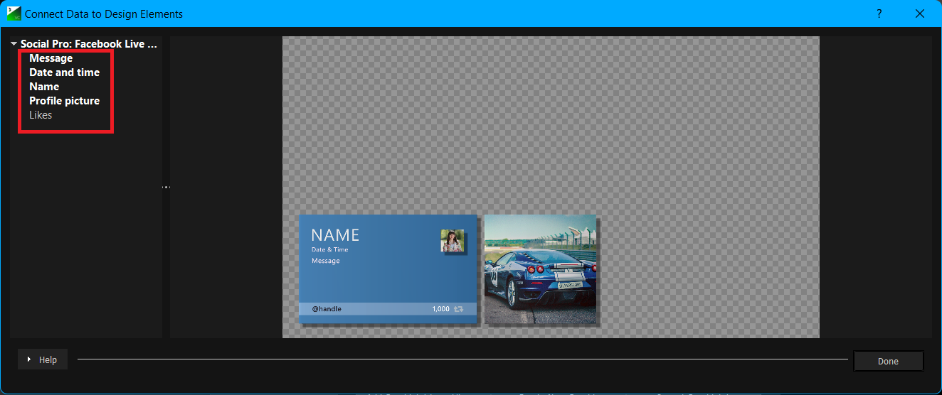Click the application icon in title bar
The height and width of the screenshot is (395, 942).
pyautogui.click(x=14, y=13)
